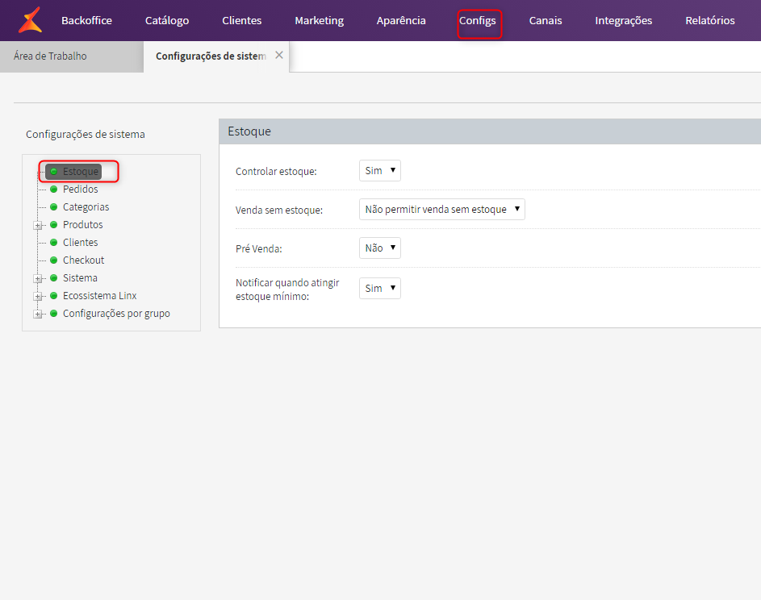This screenshot has height=600, width=761.
Task: Click the green dot beside Configurações por grupo
Action: tap(54, 314)
